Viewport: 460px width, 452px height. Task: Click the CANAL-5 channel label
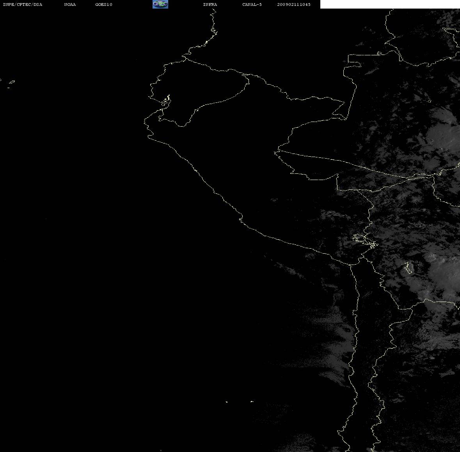point(252,4)
